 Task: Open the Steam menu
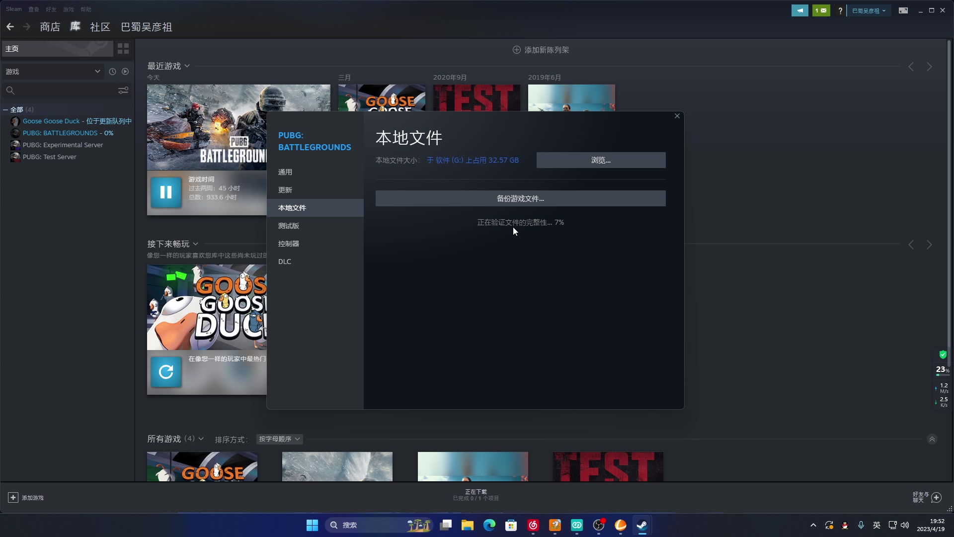coord(14,9)
